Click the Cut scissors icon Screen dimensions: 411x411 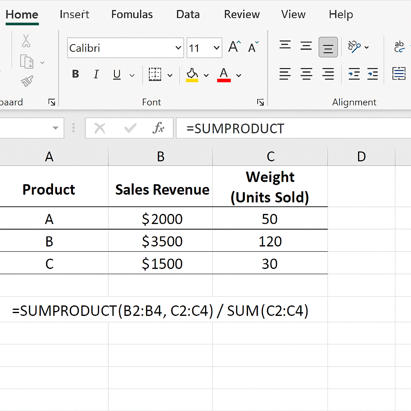pyautogui.click(x=26, y=41)
